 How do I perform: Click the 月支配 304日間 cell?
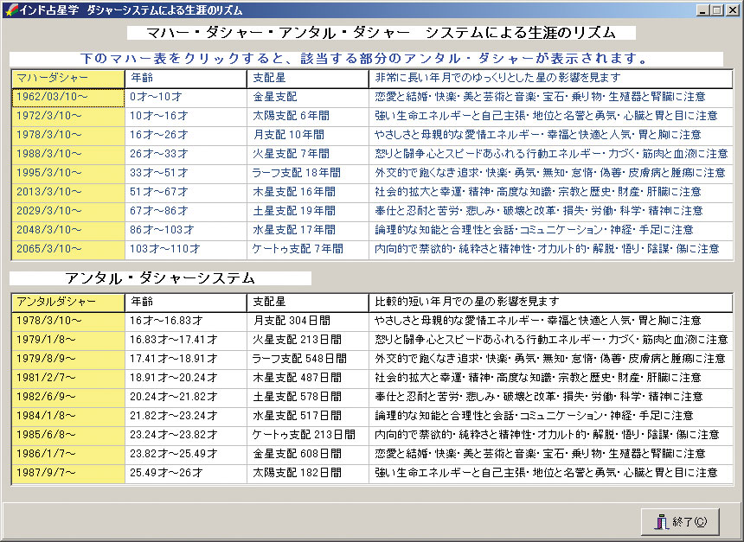click(308, 322)
